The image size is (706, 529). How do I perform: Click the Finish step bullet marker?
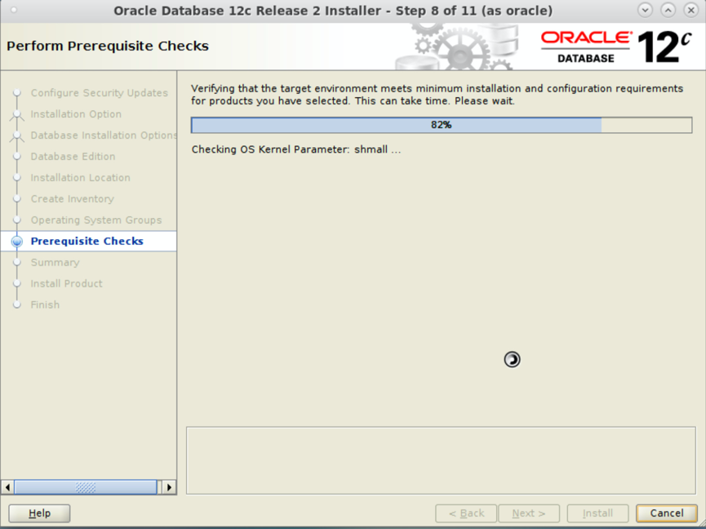[x=16, y=305]
